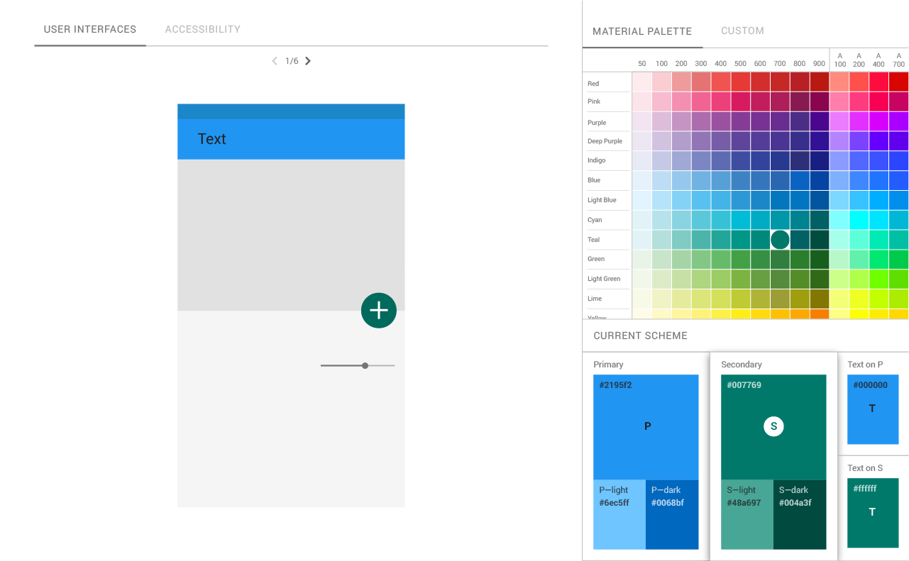Go to previous preview page chevron
Viewport: 909px width, 561px height.
tap(275, 61)
